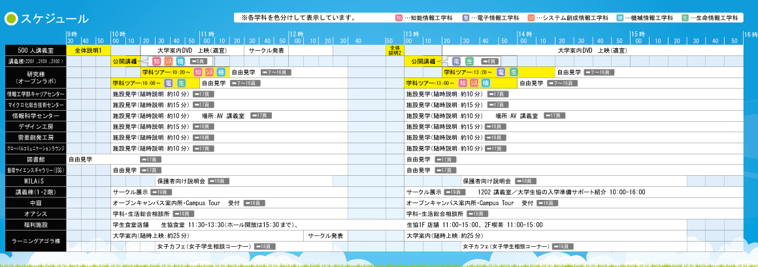The width and height of the screenshot is (758, 267).
Task: Click the morning 公開講義 yellow label
Action: click(125, 61)
